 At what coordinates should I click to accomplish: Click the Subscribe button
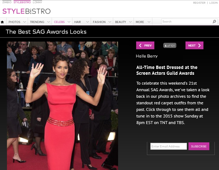[199, 146]
